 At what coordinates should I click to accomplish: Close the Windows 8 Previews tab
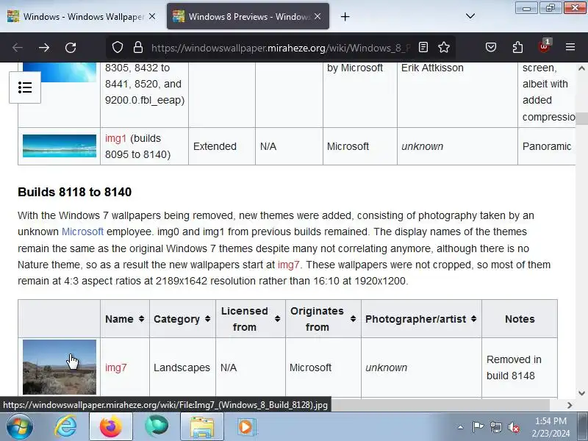click(x=318, y=16)
